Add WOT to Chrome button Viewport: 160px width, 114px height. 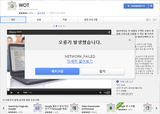point(136,6)
